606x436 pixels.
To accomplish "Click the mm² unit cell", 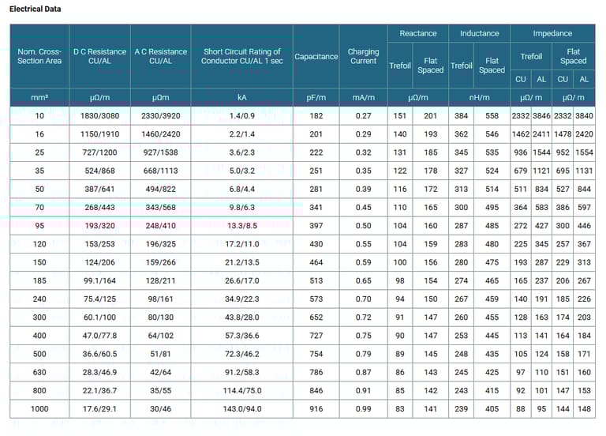I will point(39,97).
